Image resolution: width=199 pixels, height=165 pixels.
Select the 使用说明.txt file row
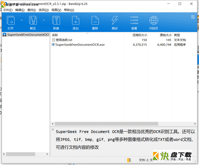click(x=124, y=40)
